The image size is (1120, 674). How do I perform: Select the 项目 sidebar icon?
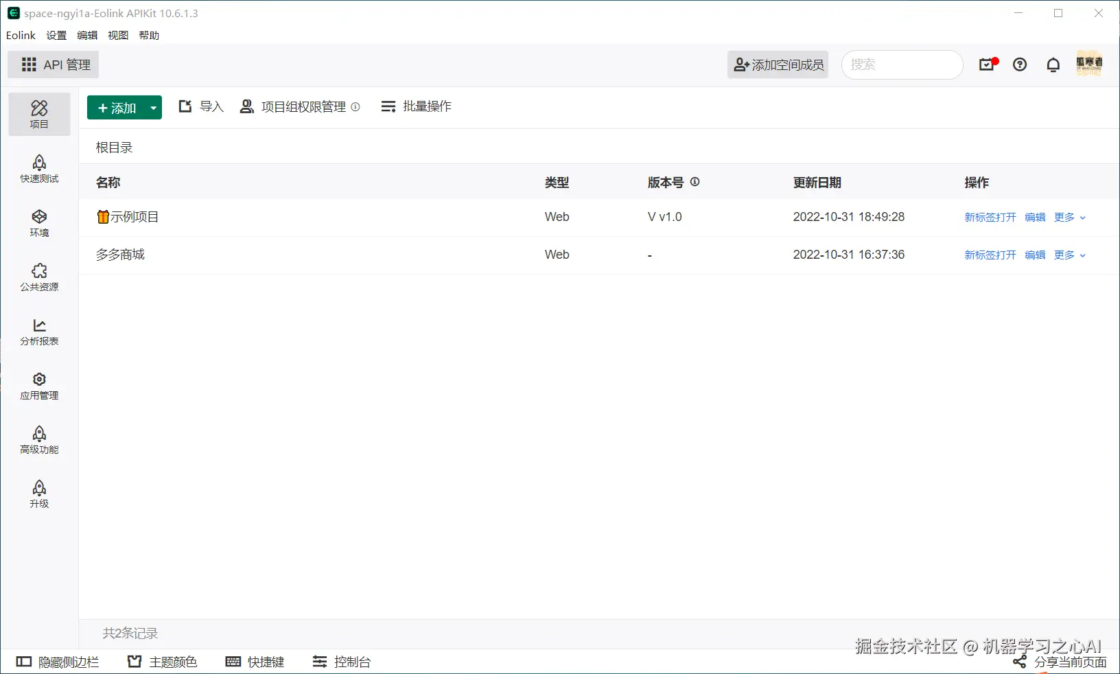(x=39, y=114)
